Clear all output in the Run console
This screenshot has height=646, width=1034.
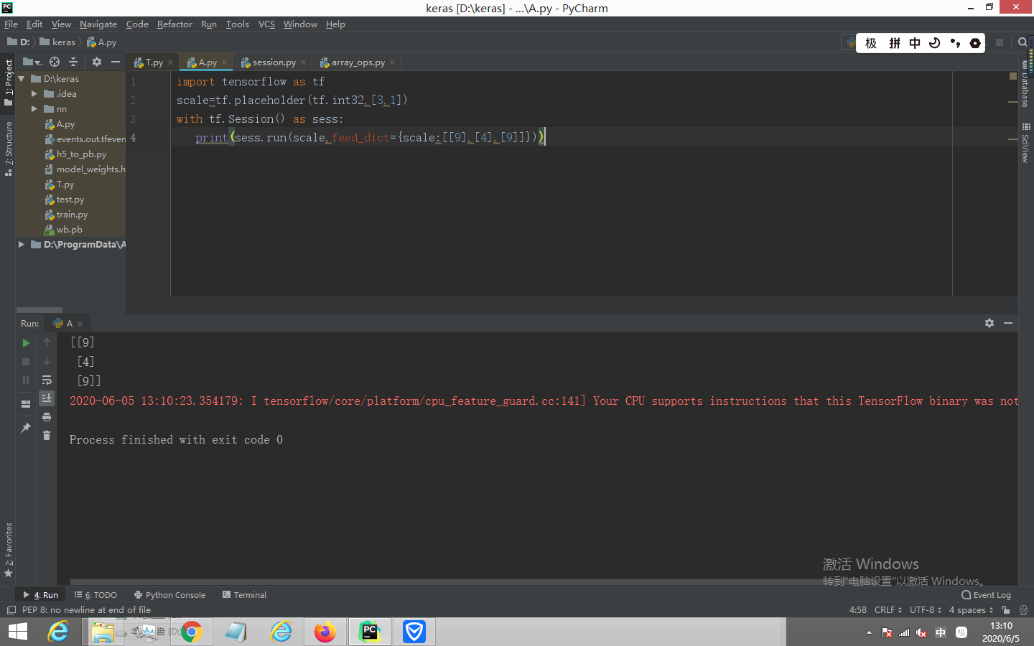47,435
